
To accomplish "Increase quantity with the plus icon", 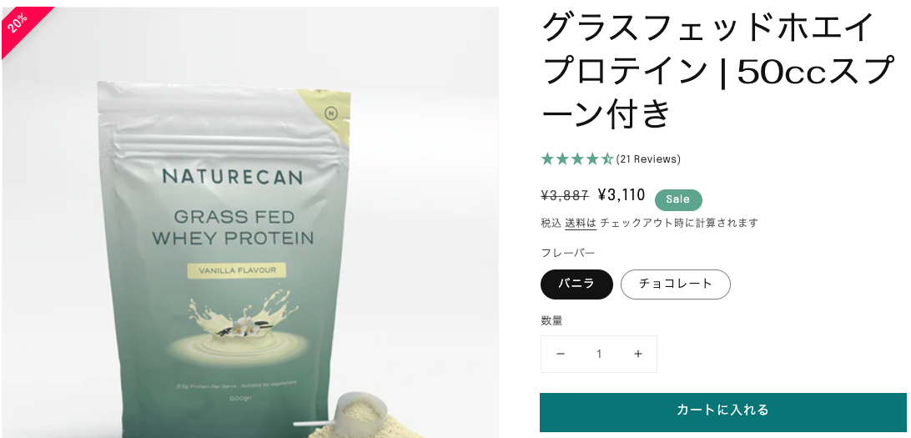I will click(x=638, y=354).
